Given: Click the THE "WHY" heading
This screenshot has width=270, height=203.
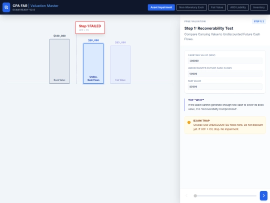Looking at the screenshot, I should (x=196, y=100).
